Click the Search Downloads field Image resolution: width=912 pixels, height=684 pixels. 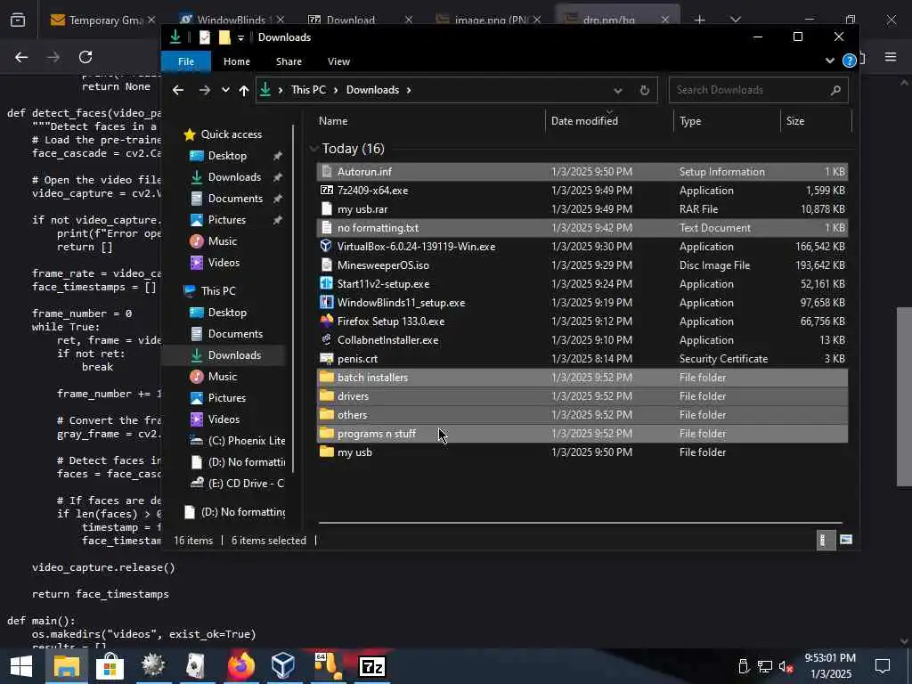click(x=758, y=90)
